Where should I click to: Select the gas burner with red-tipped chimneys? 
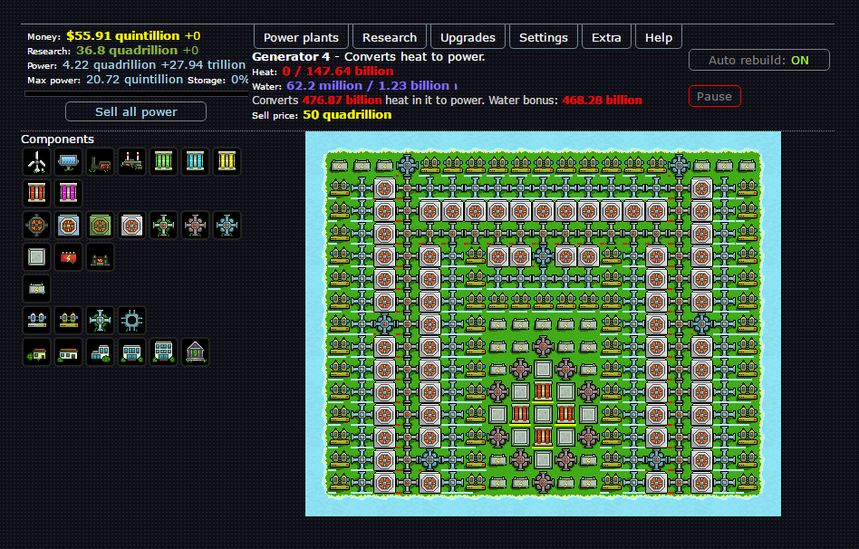(132, 161)
